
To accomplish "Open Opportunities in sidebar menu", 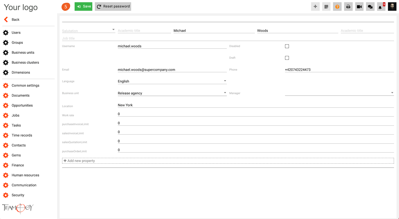I will coord(22,105).
